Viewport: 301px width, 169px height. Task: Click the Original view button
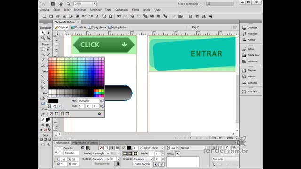(x=62, y=27)
